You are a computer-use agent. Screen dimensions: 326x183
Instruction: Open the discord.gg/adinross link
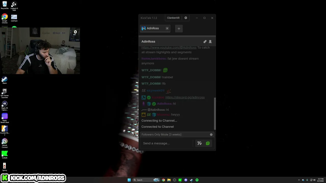(x=185, y=97)
